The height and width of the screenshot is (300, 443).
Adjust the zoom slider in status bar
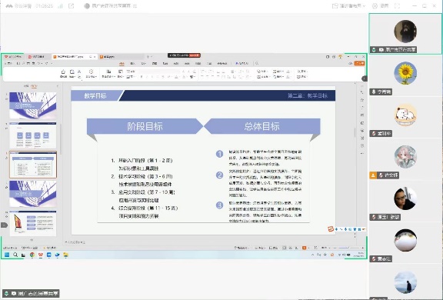point(348,248)
